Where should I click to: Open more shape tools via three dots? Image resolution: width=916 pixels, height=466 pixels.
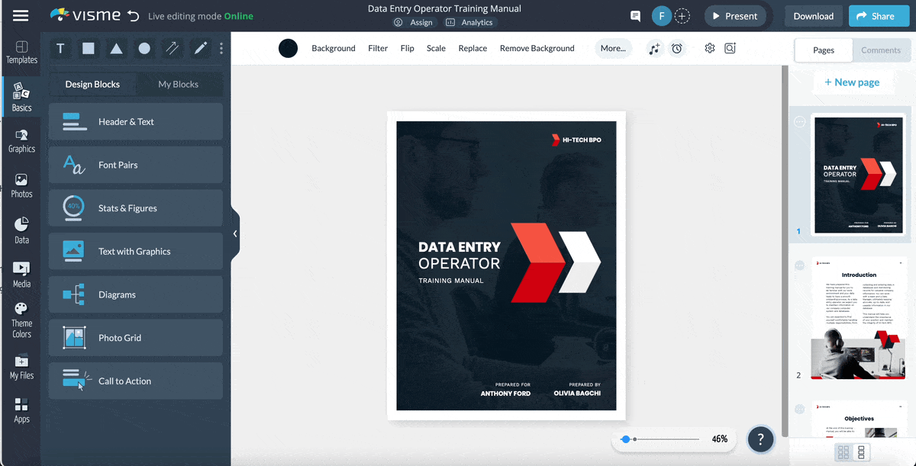pyautogui.click(x=221, y=49)
